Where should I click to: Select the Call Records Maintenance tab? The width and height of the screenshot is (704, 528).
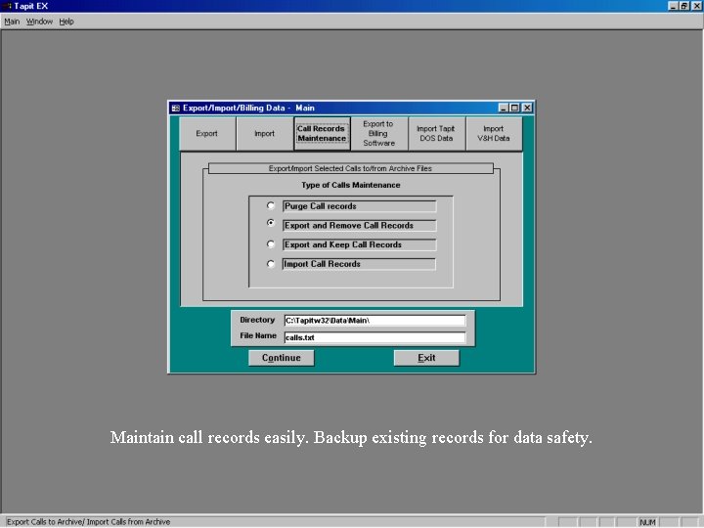tap(322, 133)
